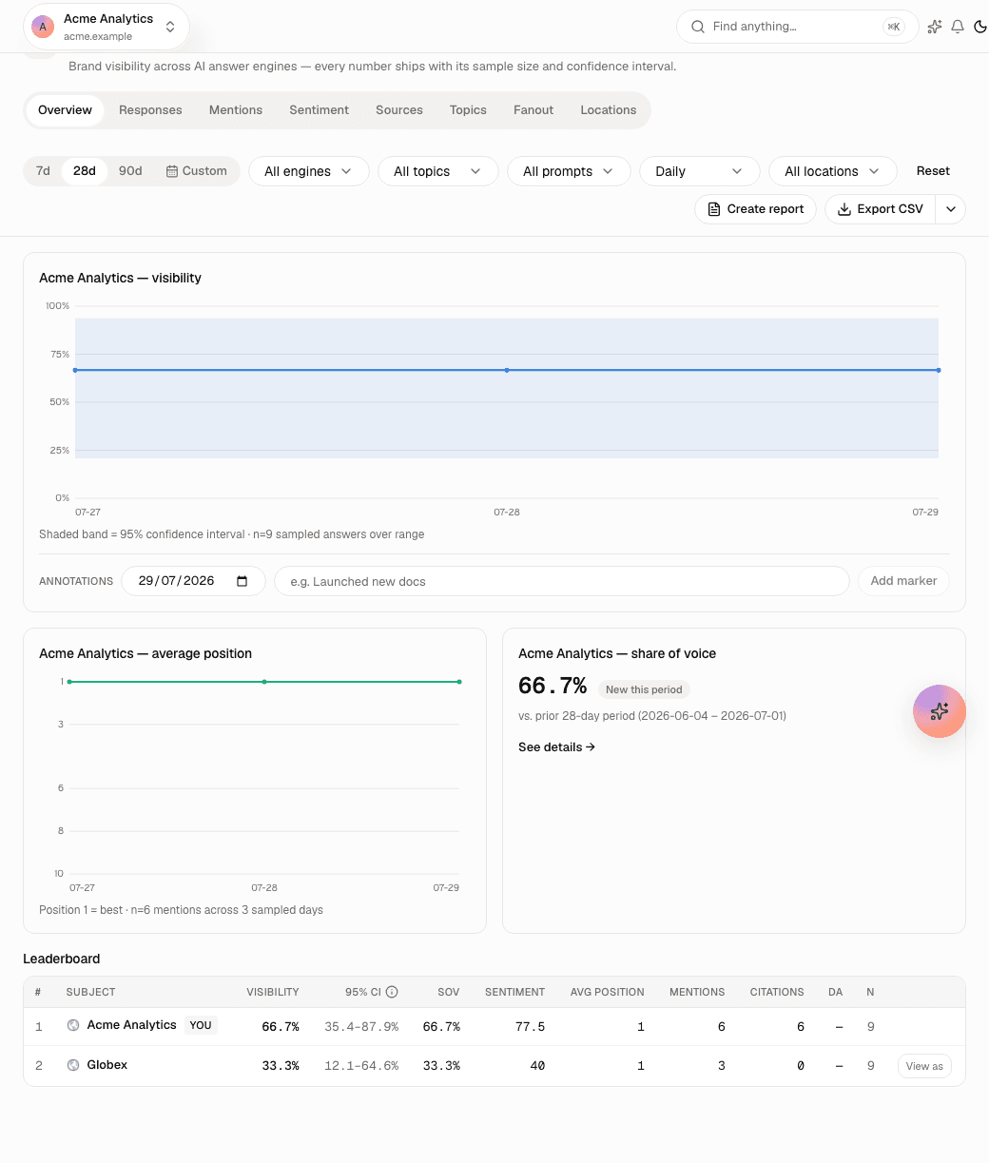Viewport: 989px width, 1163px height.
Task: Follow the See details link
Action: (557, 747)
